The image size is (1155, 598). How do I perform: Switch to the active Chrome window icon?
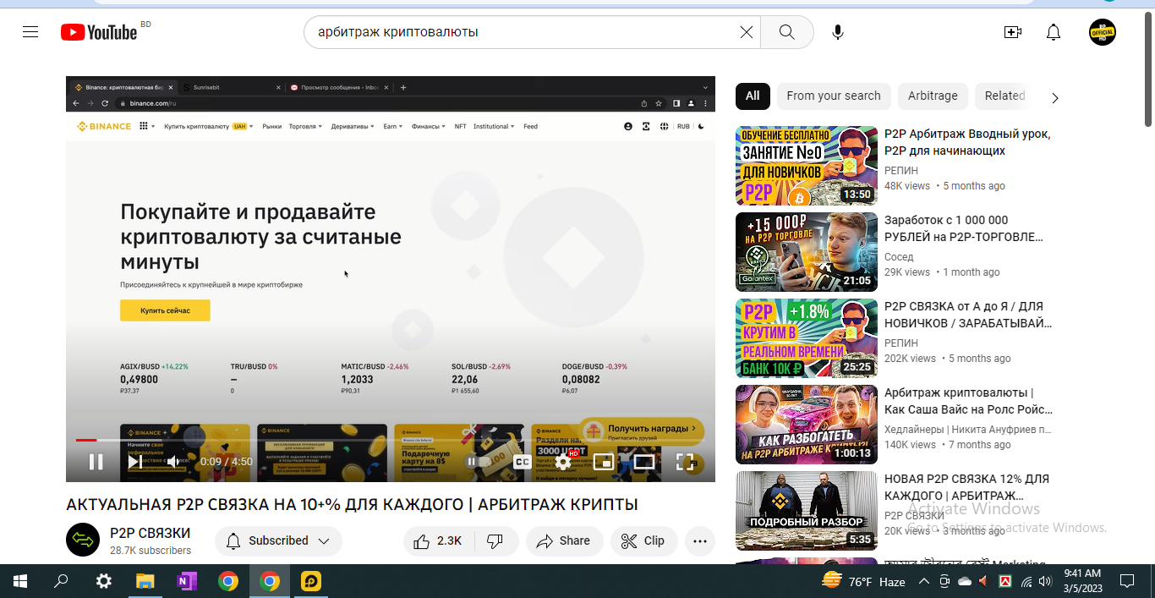tap(270, 581)
